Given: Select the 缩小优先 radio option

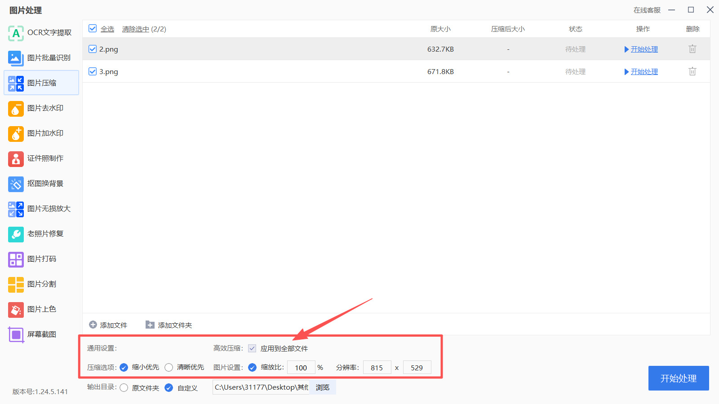Looking at the screenshot, I should tap(124, 368).
